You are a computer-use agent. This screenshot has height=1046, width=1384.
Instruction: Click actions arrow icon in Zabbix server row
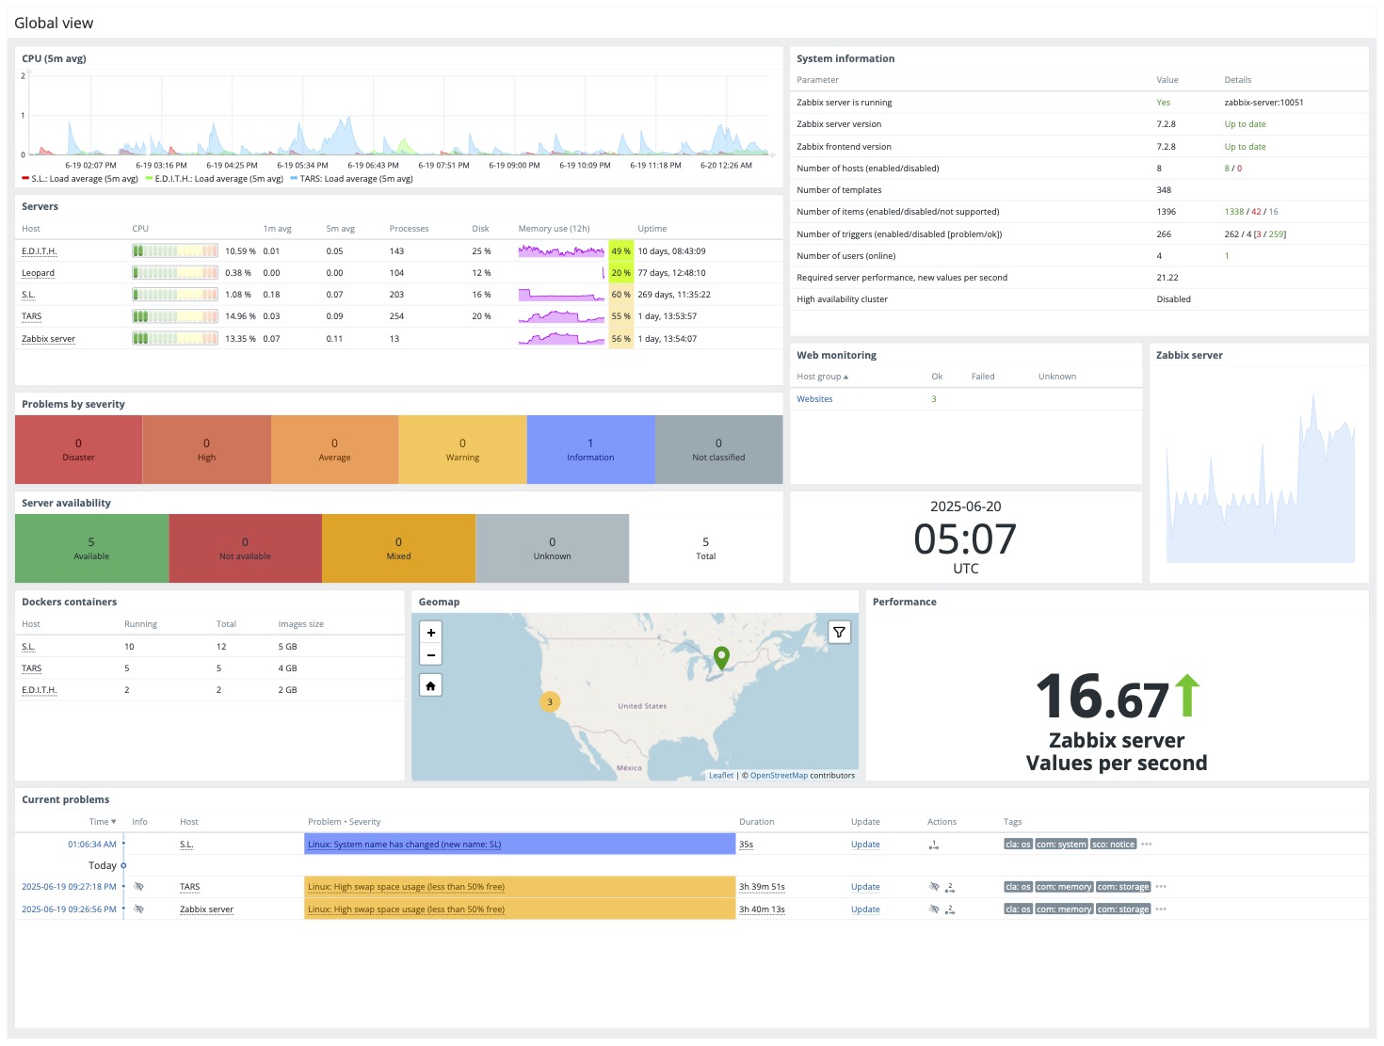pos(950,909)
